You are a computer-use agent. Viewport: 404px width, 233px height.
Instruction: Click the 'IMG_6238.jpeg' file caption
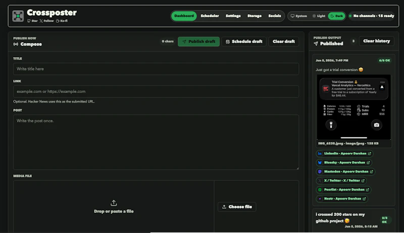(x=348, y=144)
